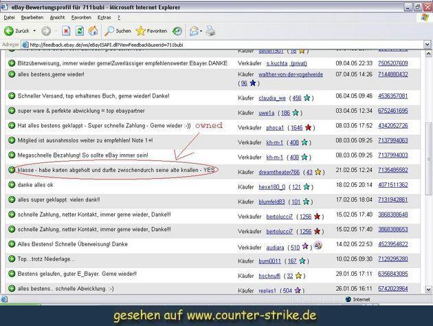Click the (privat) link beside s.kuchta
Image resolution: width=433 pixels, height=326 pixels.
tap(298, 63)
